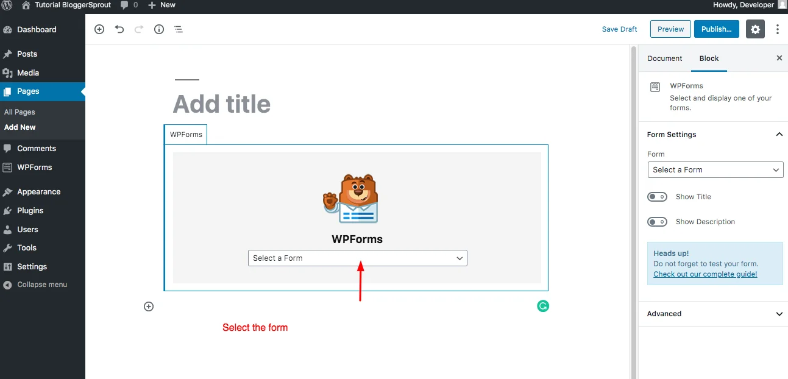The image size is (788, 379).
Task: Click the WordPress logo in admin bar
Action: pos(7,5)
